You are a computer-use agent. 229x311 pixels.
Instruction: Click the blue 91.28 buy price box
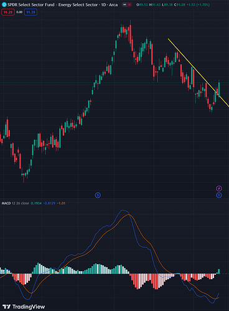coord(30,12)
